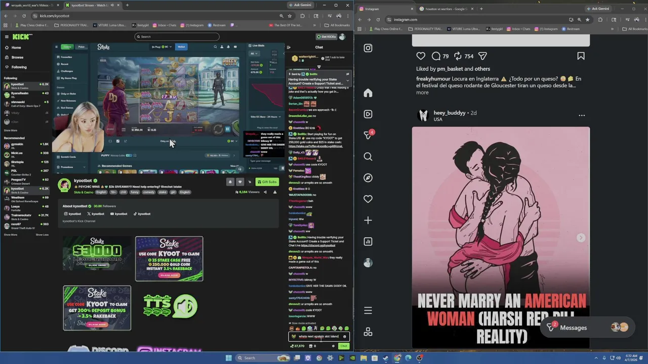Click the heart follow icon on kyootbot channel
This screenshot has width=648, height=364.
click(240, 182)
